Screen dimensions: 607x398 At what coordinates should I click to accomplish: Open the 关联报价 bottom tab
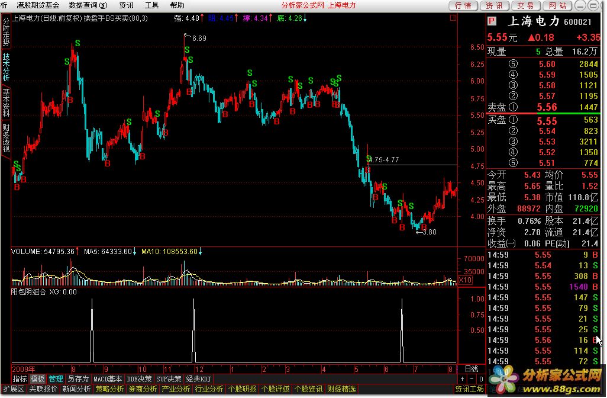pos(43,389)
